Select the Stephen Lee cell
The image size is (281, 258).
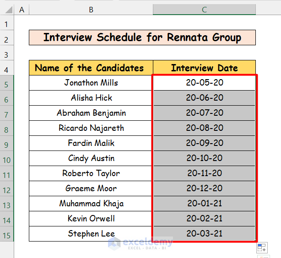click(x=91, y=234)
